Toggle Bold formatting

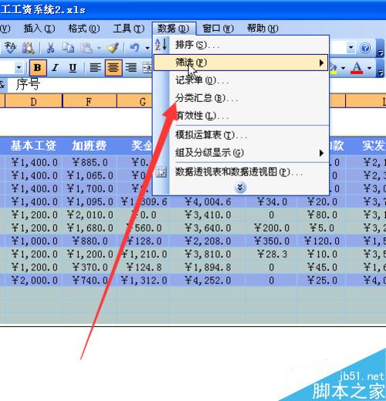(x=38, y=68)
